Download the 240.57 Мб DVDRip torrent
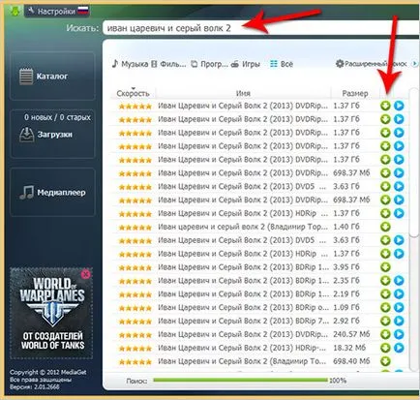The width and height of the screenshot is (420, 400). tap(385, 334)
